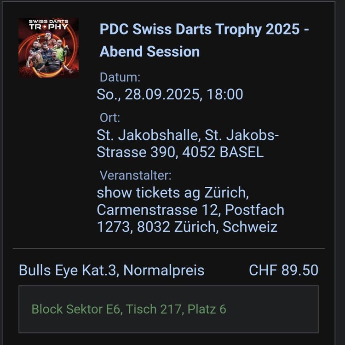Click the Swiss cross in the Trophy logo
This screenshot has height=345, width=345.
tap(45, 27)
